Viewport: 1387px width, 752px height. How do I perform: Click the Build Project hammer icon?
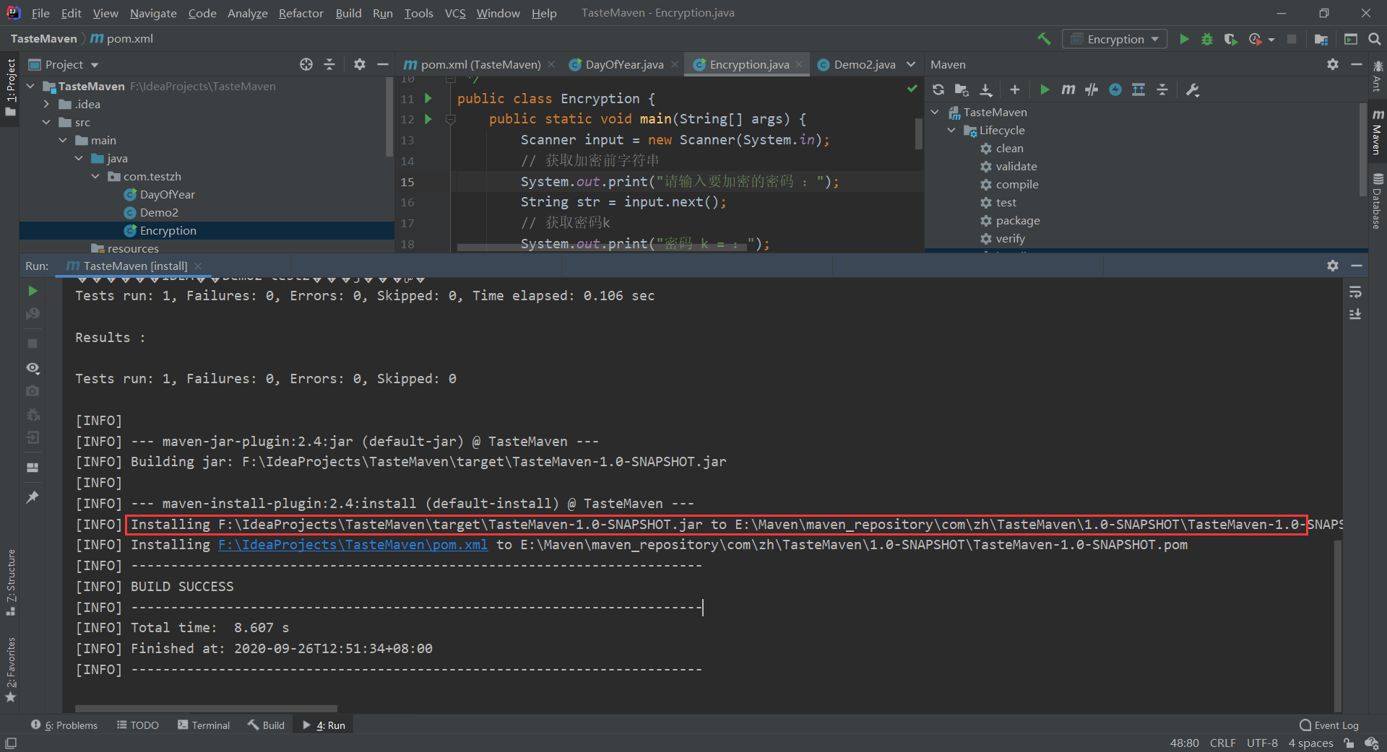pyautogui.click(x=1044, y=39)
